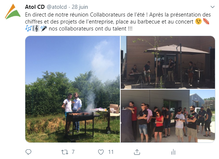Click the reply speech bubble icon
Viewport: 219px width, 159px height.
click(x=28, y=152)
